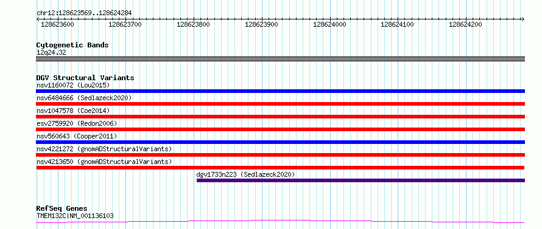
Task: Click the nsv1160072 (Lou2015) blue variant bar
Action: [280, 91]
